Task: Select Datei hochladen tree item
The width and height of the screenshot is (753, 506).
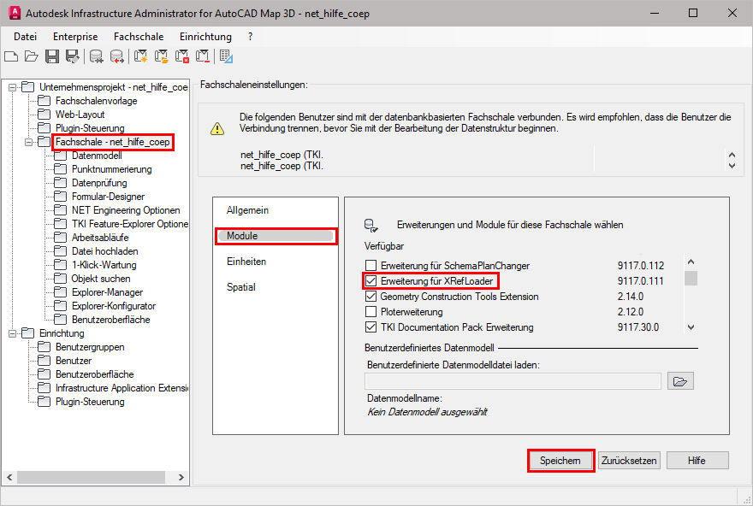Action: click(x=104, y=251)
